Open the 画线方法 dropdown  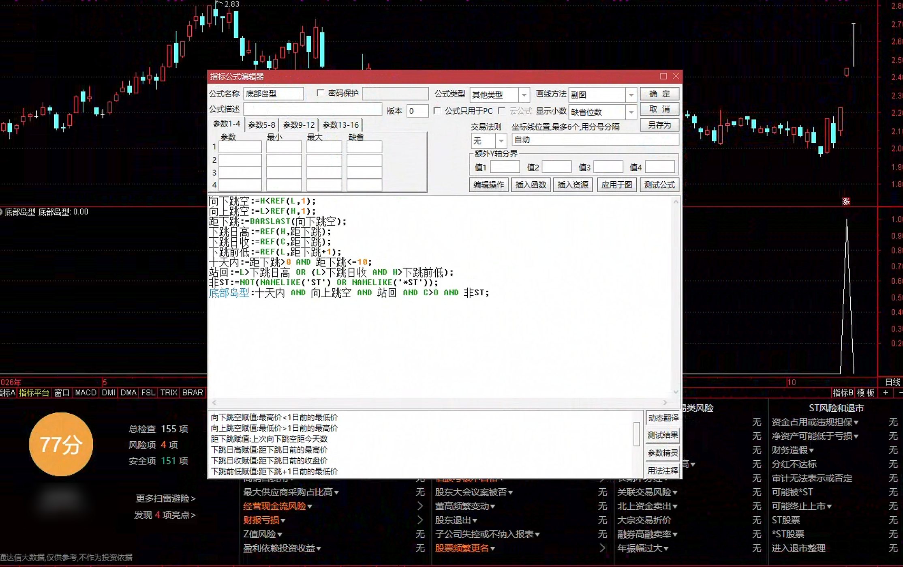pos(631,95)
